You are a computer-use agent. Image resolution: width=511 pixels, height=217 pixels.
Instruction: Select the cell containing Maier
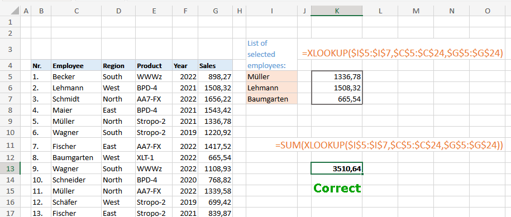click(x=77, y=110)
